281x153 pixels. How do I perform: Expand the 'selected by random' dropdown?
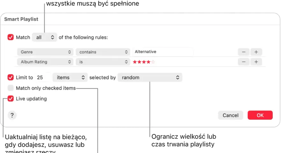[150, 77]
